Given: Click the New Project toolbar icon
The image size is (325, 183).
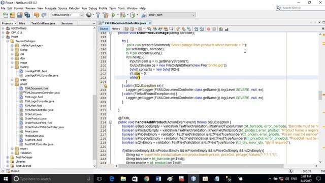Looking at the screenshot, I should 12,15.
